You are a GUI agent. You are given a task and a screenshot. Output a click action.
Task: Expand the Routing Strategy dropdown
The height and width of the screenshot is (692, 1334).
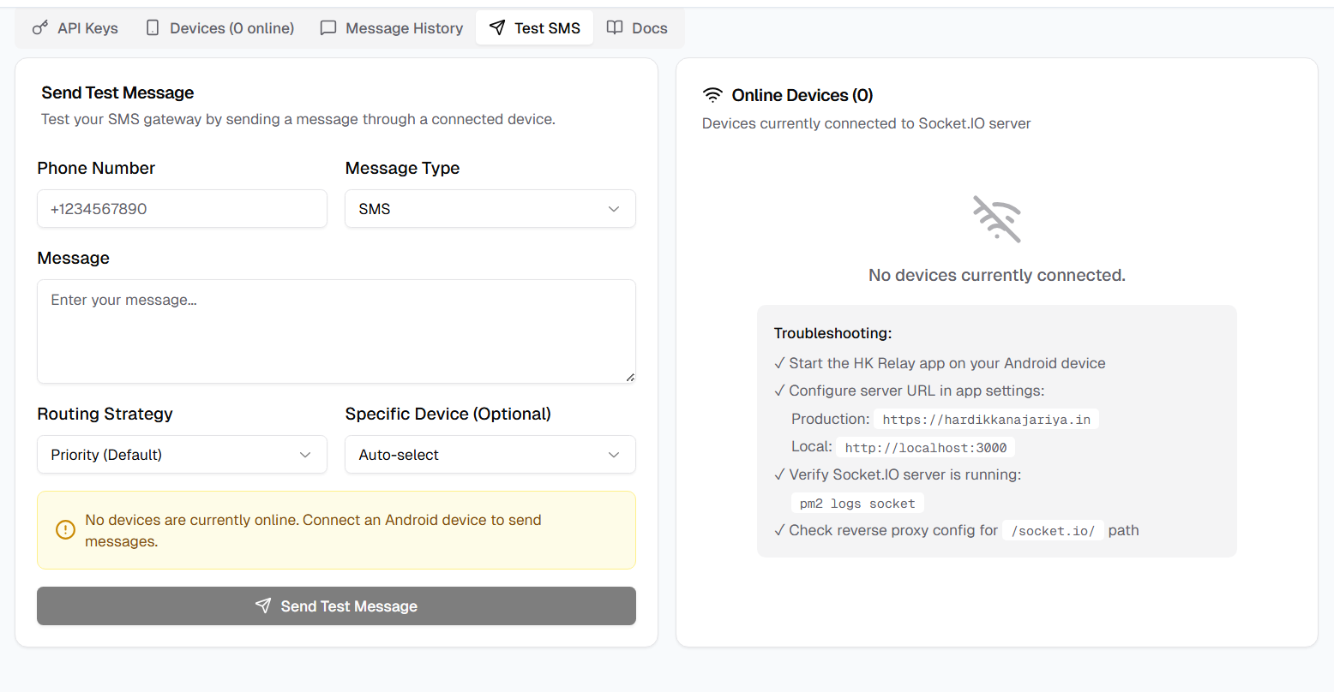[x=182, y=455]
